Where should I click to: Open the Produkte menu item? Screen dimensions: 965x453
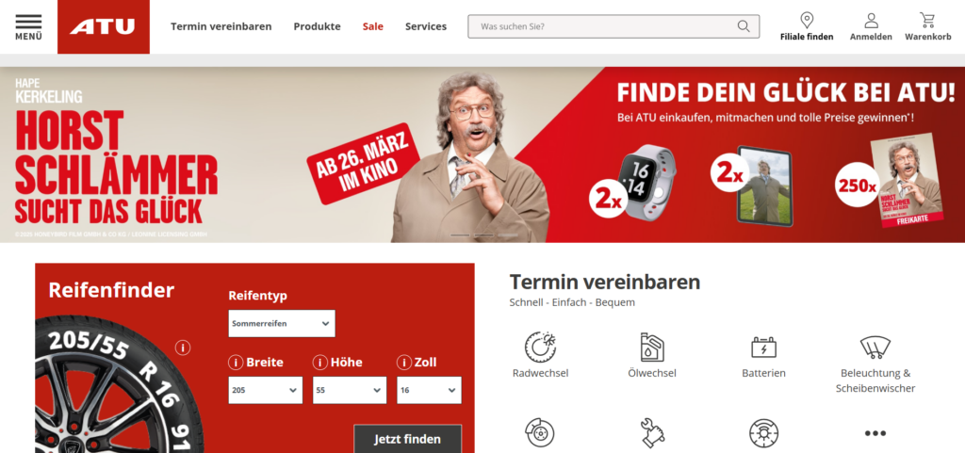tap(317, 26)
